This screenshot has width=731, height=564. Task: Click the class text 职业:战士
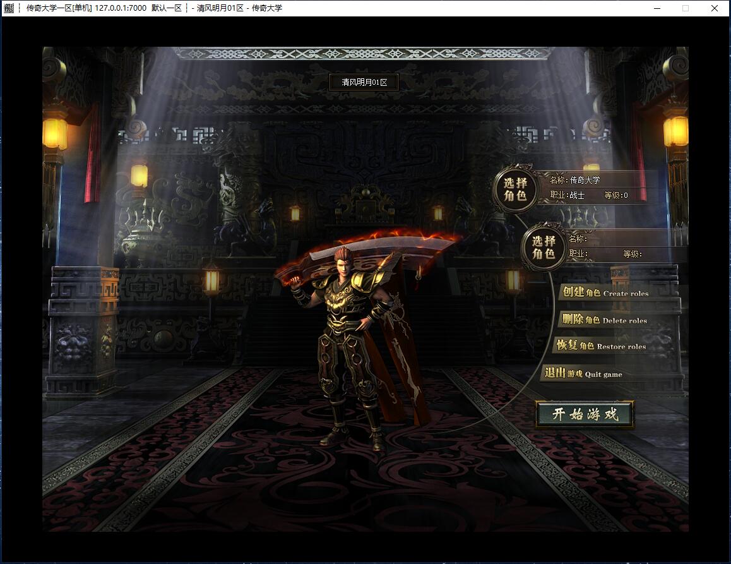[x=567, y=195]
